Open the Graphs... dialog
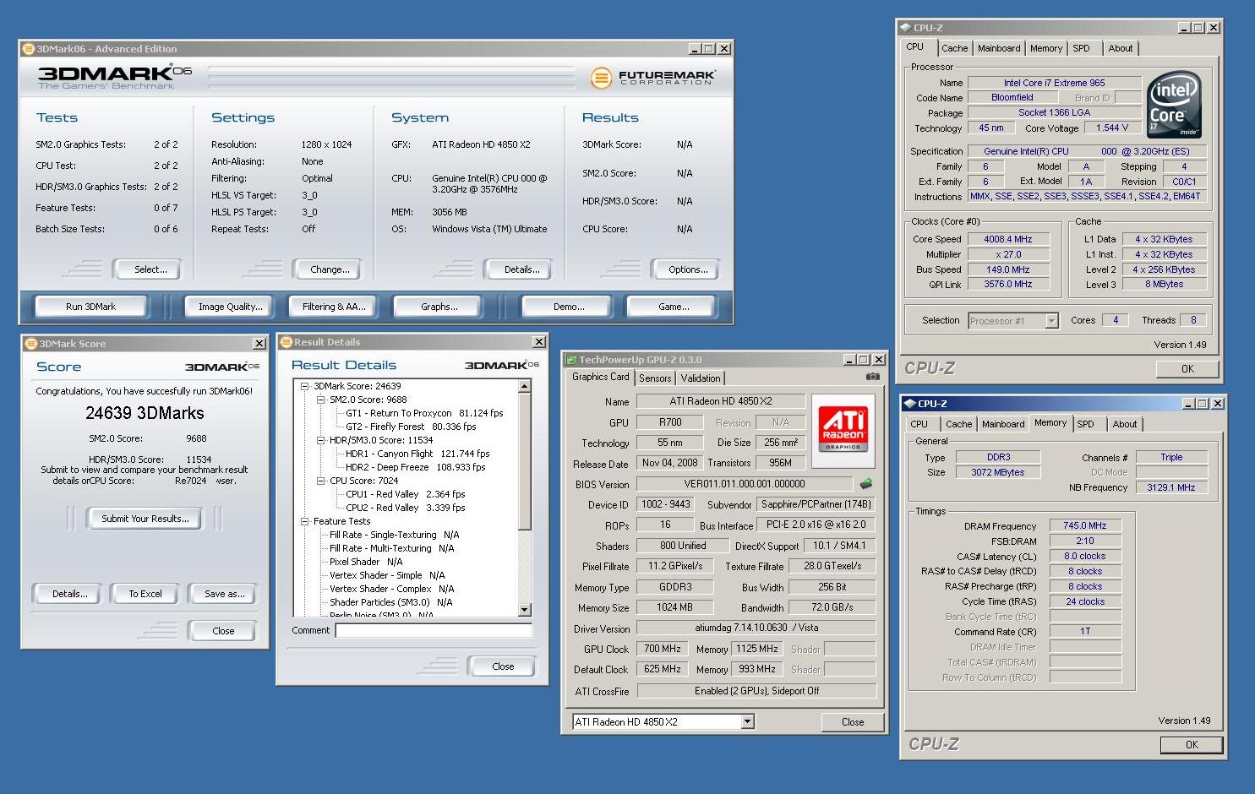The height and width of the screenshot is (794, 1255). coord(439,307)
